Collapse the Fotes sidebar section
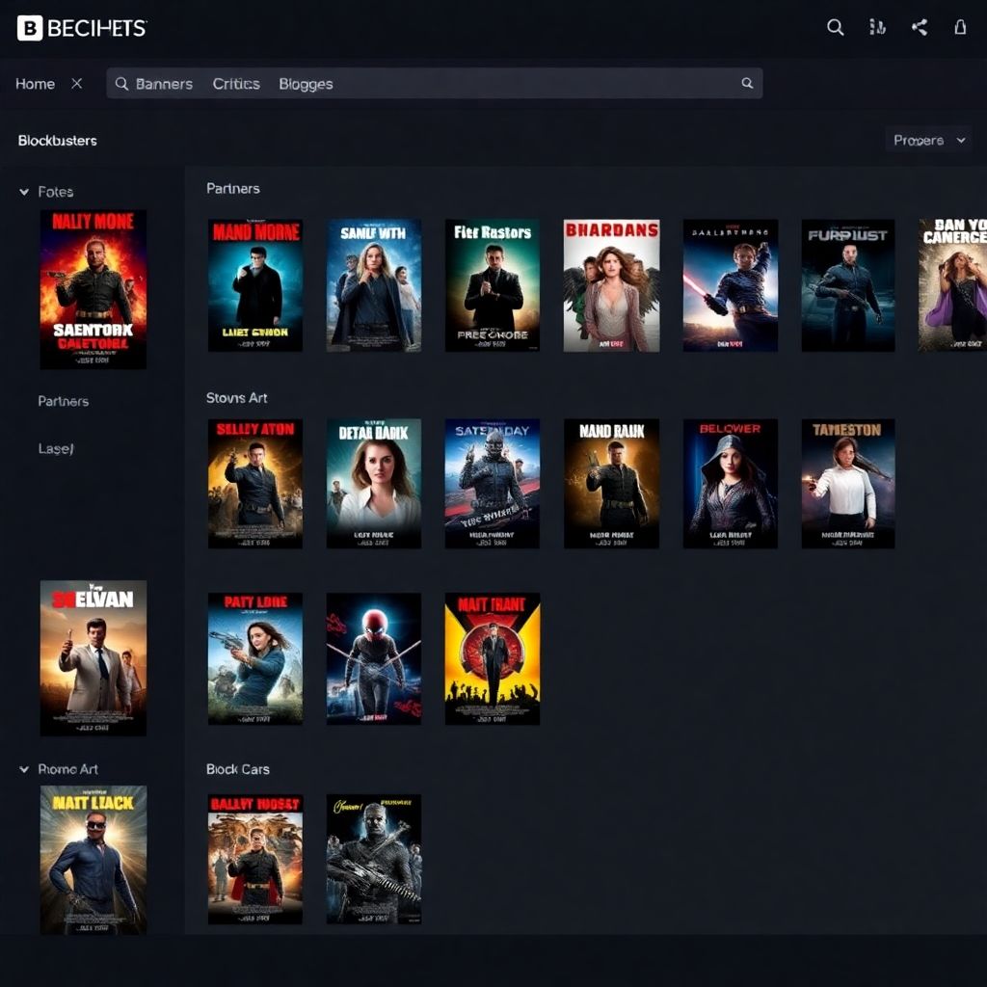This screenshot has width=987, height=987. [x=24, y=192]
